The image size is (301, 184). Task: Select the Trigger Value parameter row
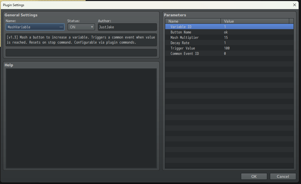[229, 48]
